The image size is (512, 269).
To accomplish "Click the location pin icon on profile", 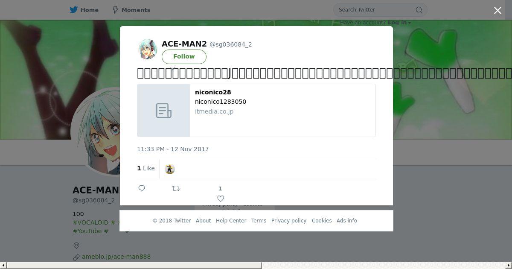I will coord(76,246).
